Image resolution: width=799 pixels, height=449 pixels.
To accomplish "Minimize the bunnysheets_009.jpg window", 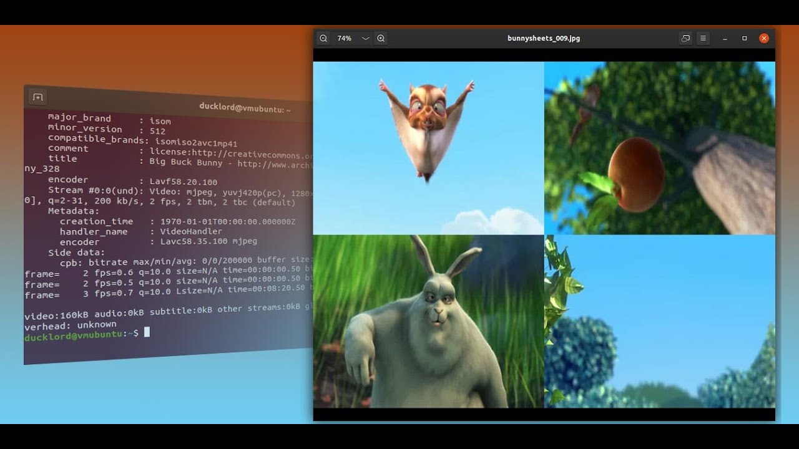I will (725, 38).
